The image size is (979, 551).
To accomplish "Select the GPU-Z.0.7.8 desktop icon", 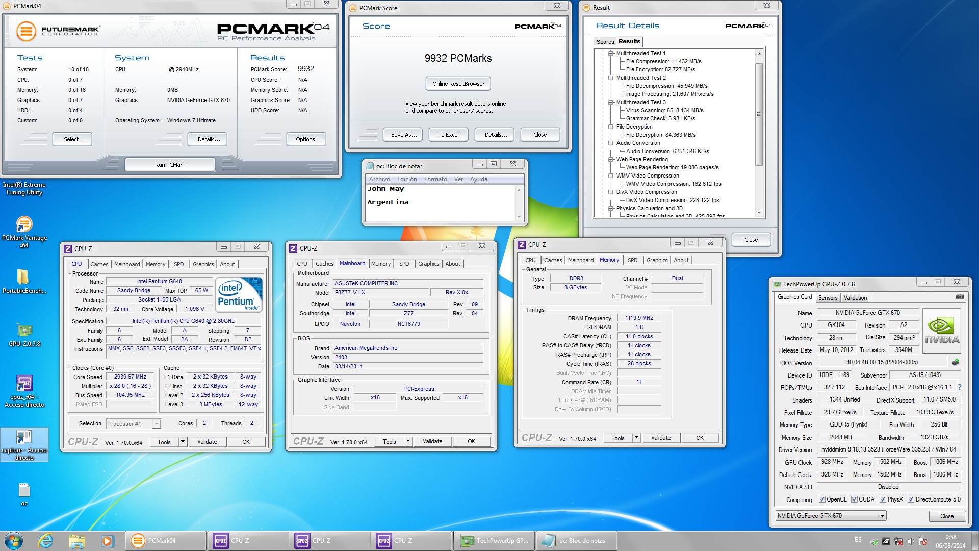I will [x=24, y=335].
